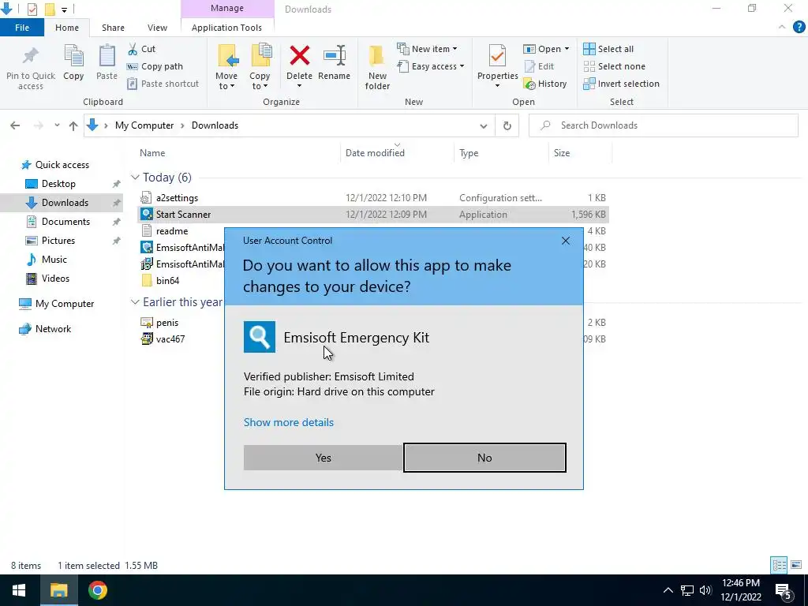Click Pin to Quick access icon
Viewport: 808px width, 606px height.
tap(31, 56)
